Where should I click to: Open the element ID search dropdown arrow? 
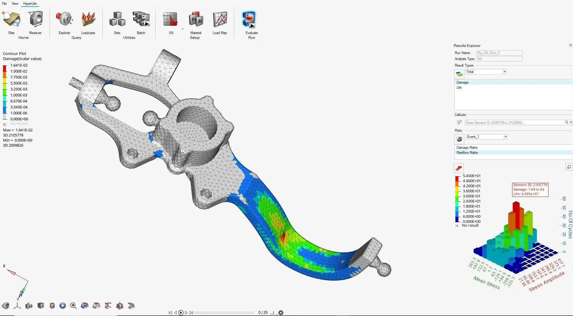pyautogui.click(x=571, y=122)
